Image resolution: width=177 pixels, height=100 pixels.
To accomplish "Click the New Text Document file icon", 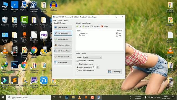I will [x=170, y=37].
